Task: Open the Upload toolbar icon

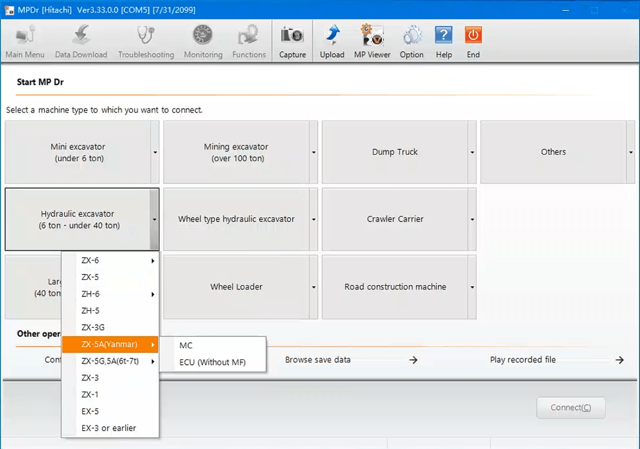Action: point(332,36)
